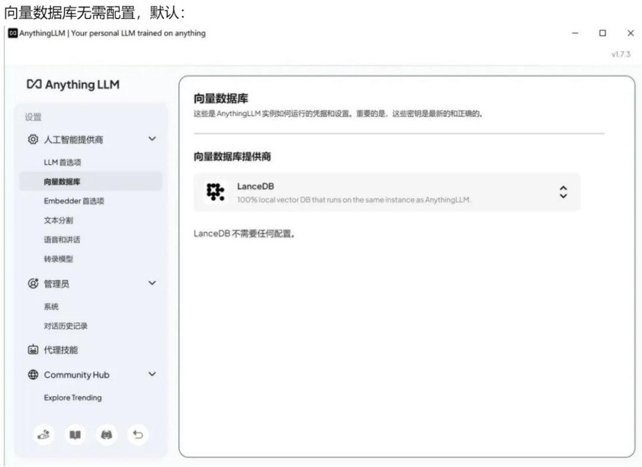Click the gear icon beside 人工智能提供商

(33, 139)
